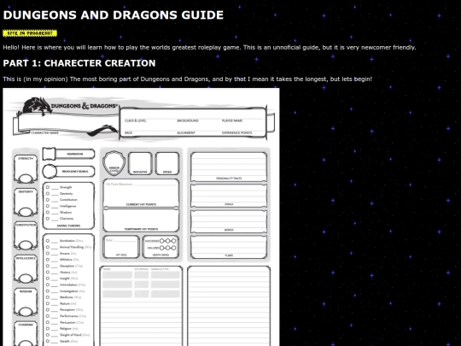The width and height of the screenshot is (461, 346).
Task: Click the paragraph starting 'This is (in my opinion)'
Action: 187,79
